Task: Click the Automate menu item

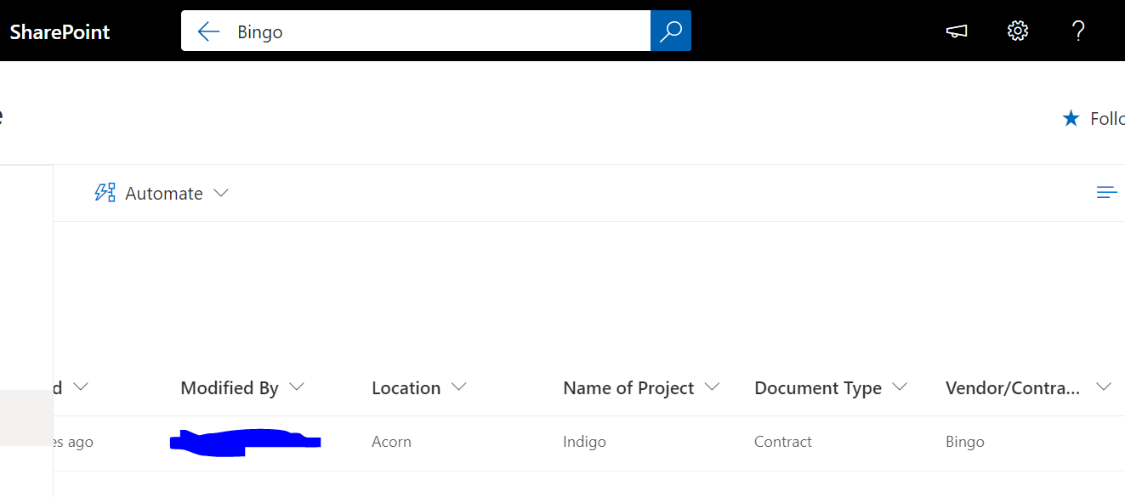Action: click(x=163, y=193)
